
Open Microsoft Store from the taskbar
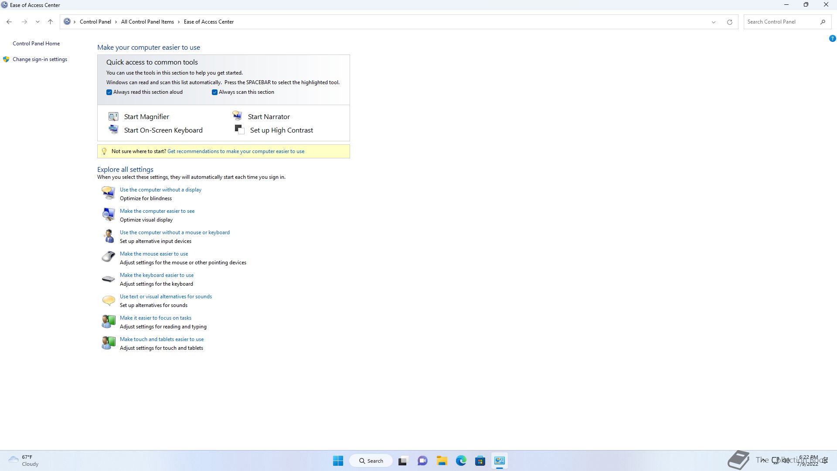click(x=480, y=461)
